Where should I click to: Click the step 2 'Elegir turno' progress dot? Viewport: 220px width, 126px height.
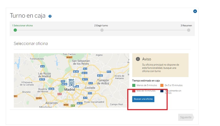[x=102, y=30]
